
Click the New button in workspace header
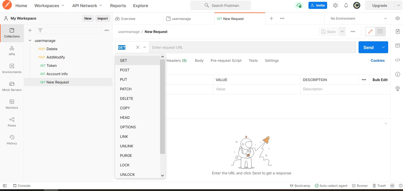click(x=88, y=18)
